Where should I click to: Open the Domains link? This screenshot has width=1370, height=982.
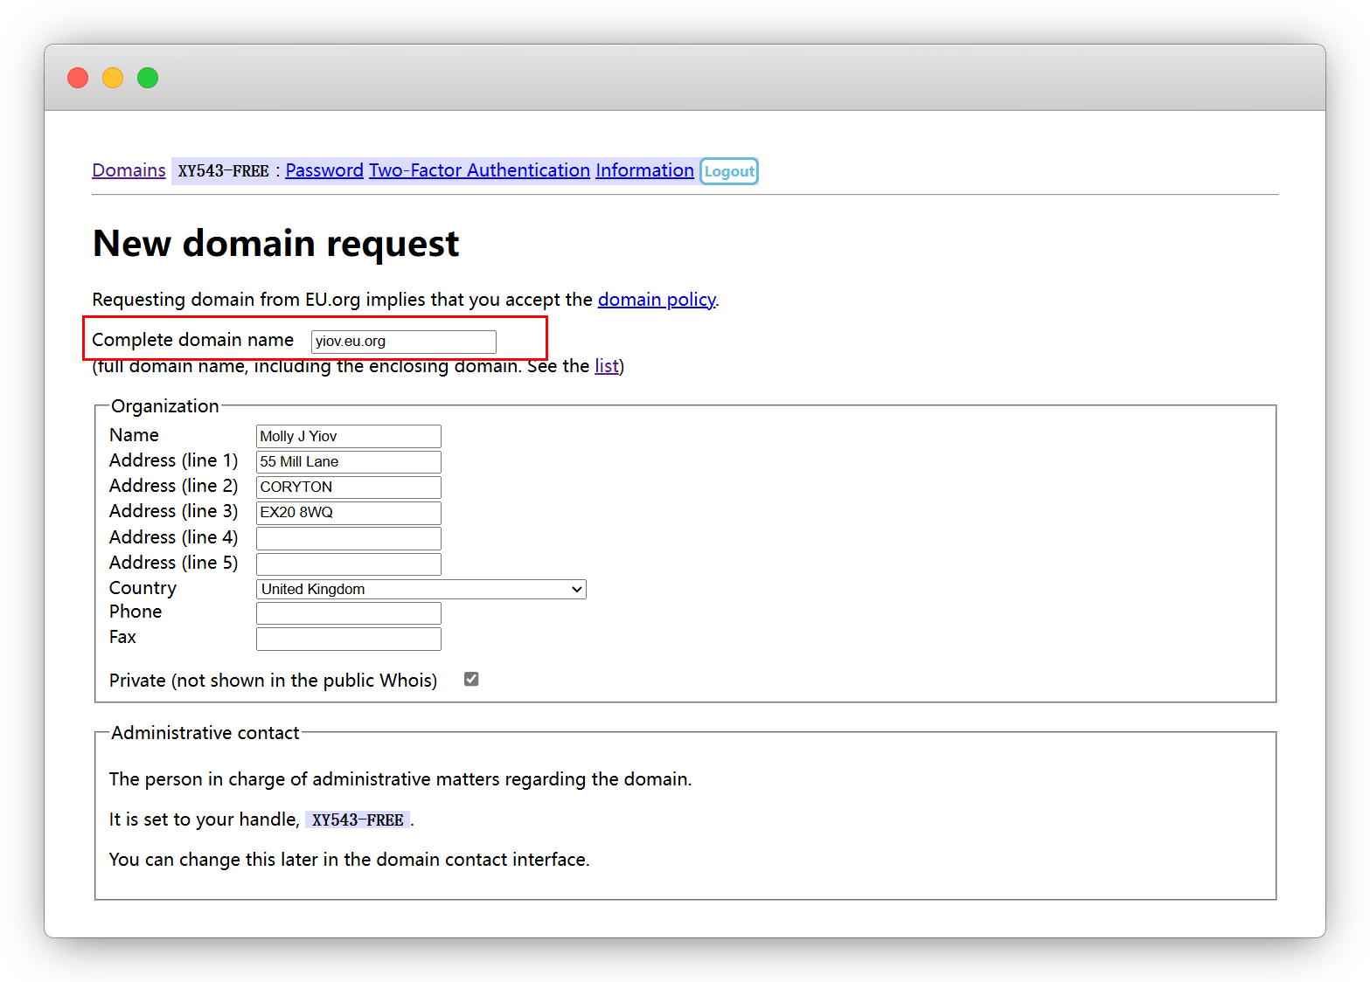(x=129, y=170)
